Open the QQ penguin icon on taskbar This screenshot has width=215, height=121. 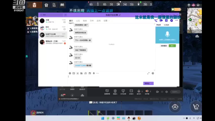pos(129,118)
